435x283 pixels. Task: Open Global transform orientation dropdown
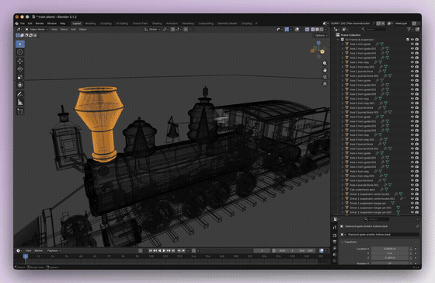tap(152, 30)
